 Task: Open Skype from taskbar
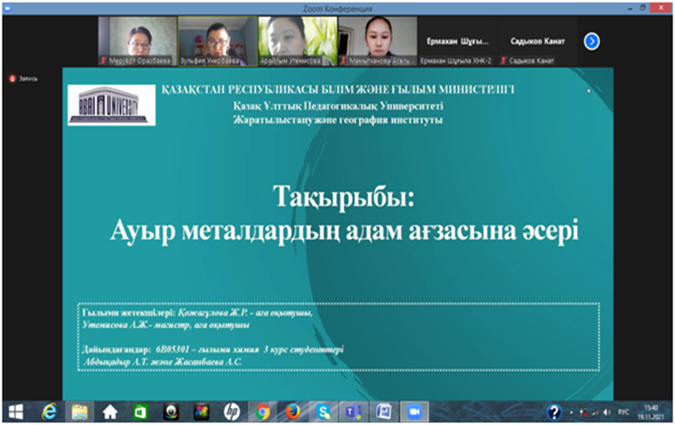323,411
